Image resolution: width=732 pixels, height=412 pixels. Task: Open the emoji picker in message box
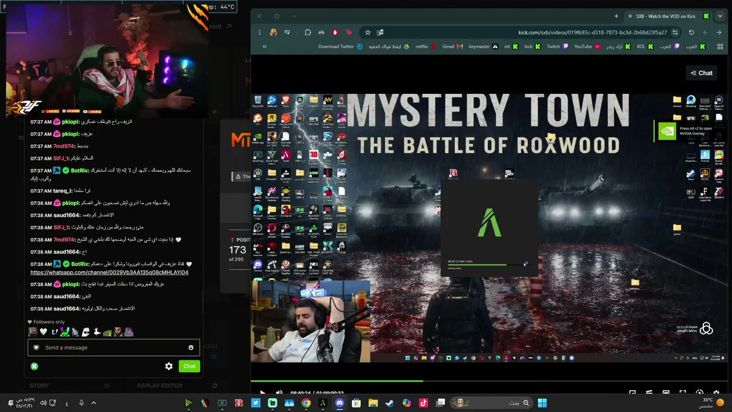coord(191,347)
